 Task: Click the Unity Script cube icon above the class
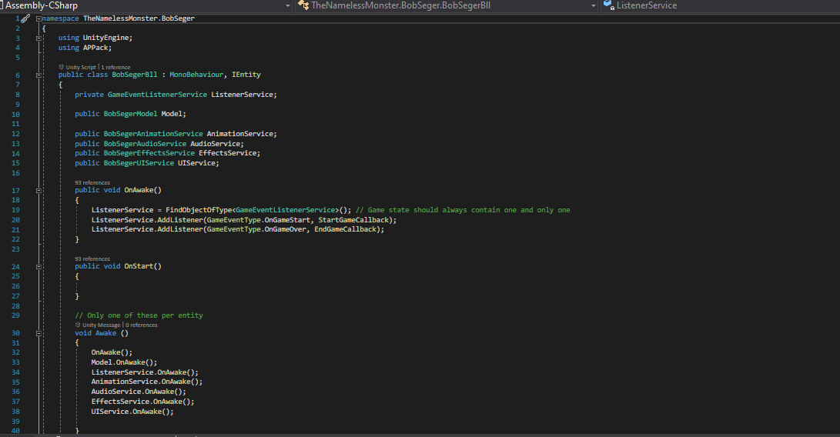click(62, 67)
